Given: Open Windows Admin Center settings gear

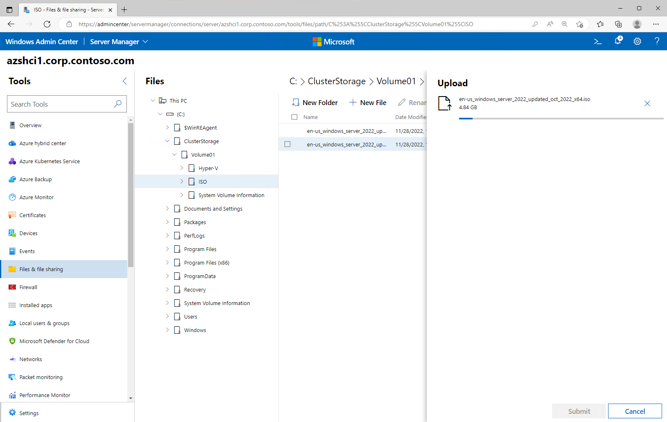Looking at the screenshot, I should point(637,42).
